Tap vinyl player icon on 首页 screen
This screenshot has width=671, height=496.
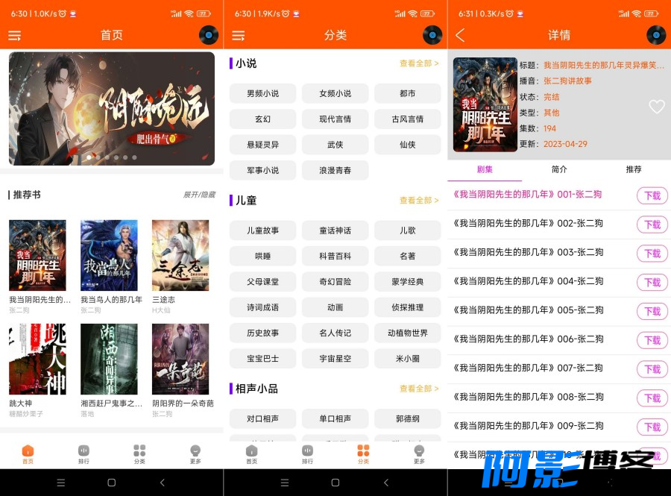(x=209, y=35)
